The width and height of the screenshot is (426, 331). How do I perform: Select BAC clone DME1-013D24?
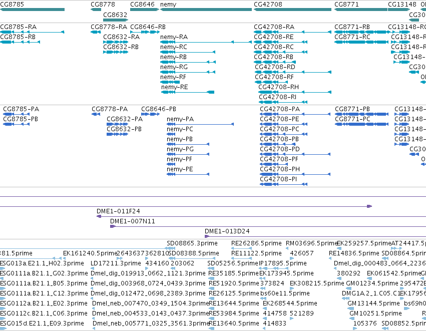click(315, 236)
